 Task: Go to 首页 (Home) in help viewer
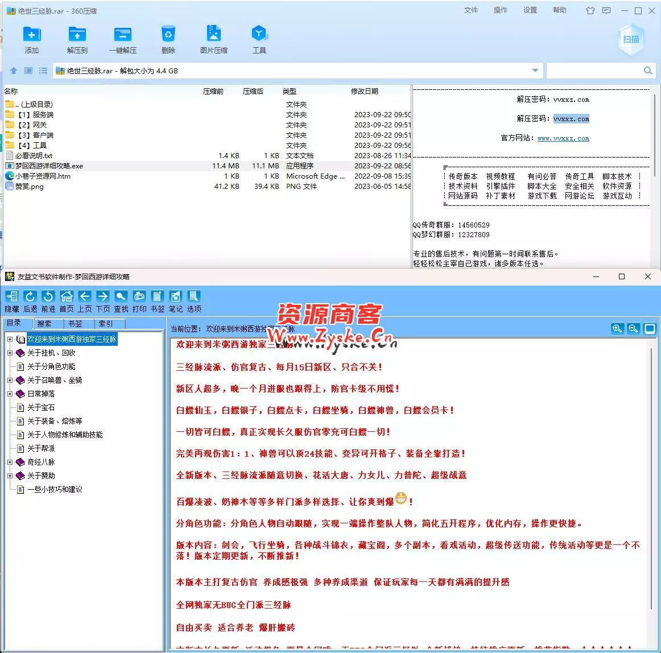[67, 296]
